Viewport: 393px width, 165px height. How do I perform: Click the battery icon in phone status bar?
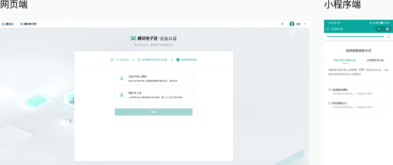click(382, 23)
